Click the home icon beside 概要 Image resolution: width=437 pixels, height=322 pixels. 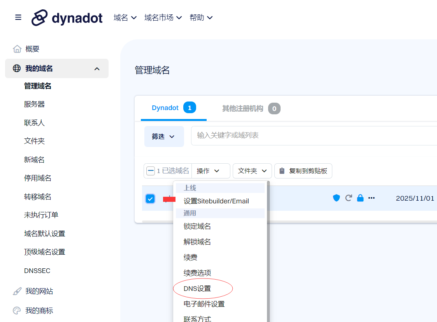[17, 49]
